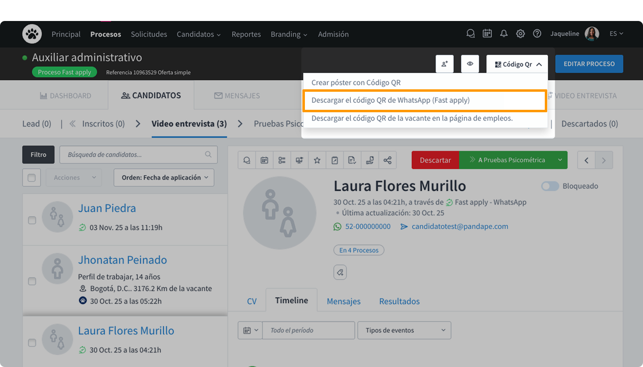Click the add candidate icon button
The image size is (643, 367).
click(445, 64)
